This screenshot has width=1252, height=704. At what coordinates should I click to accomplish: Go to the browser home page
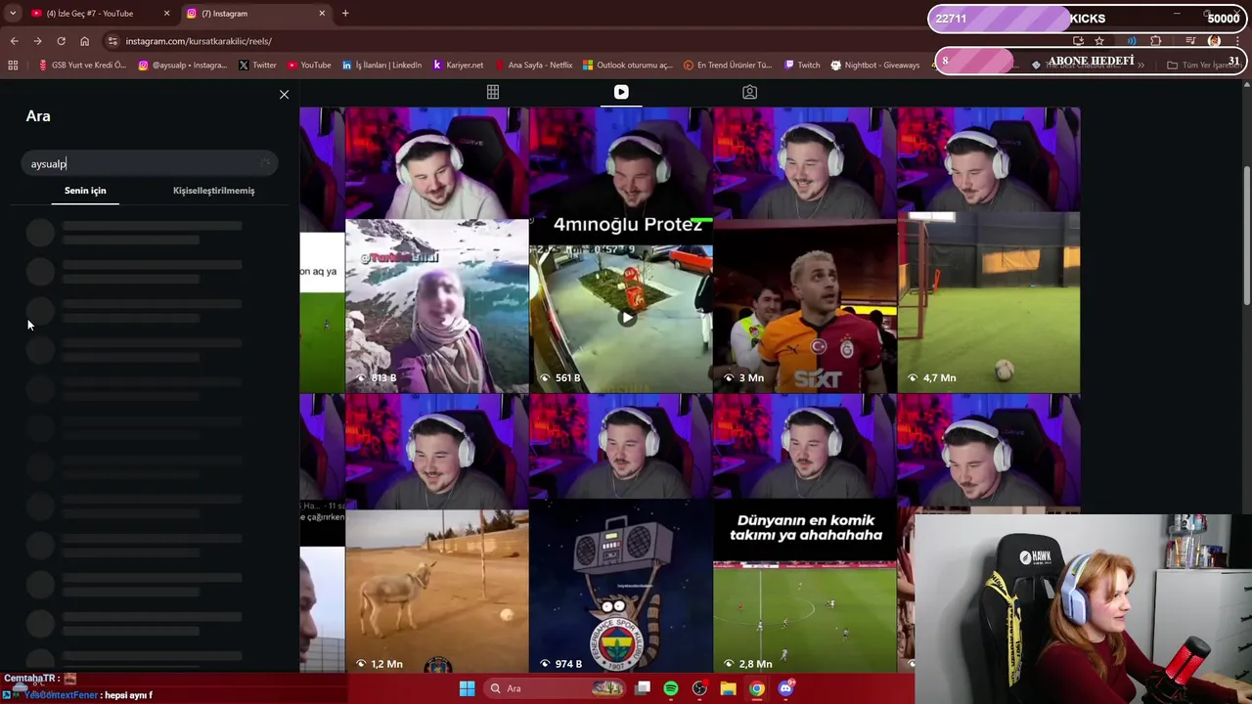pyautogui.click(x=84, y=41)
